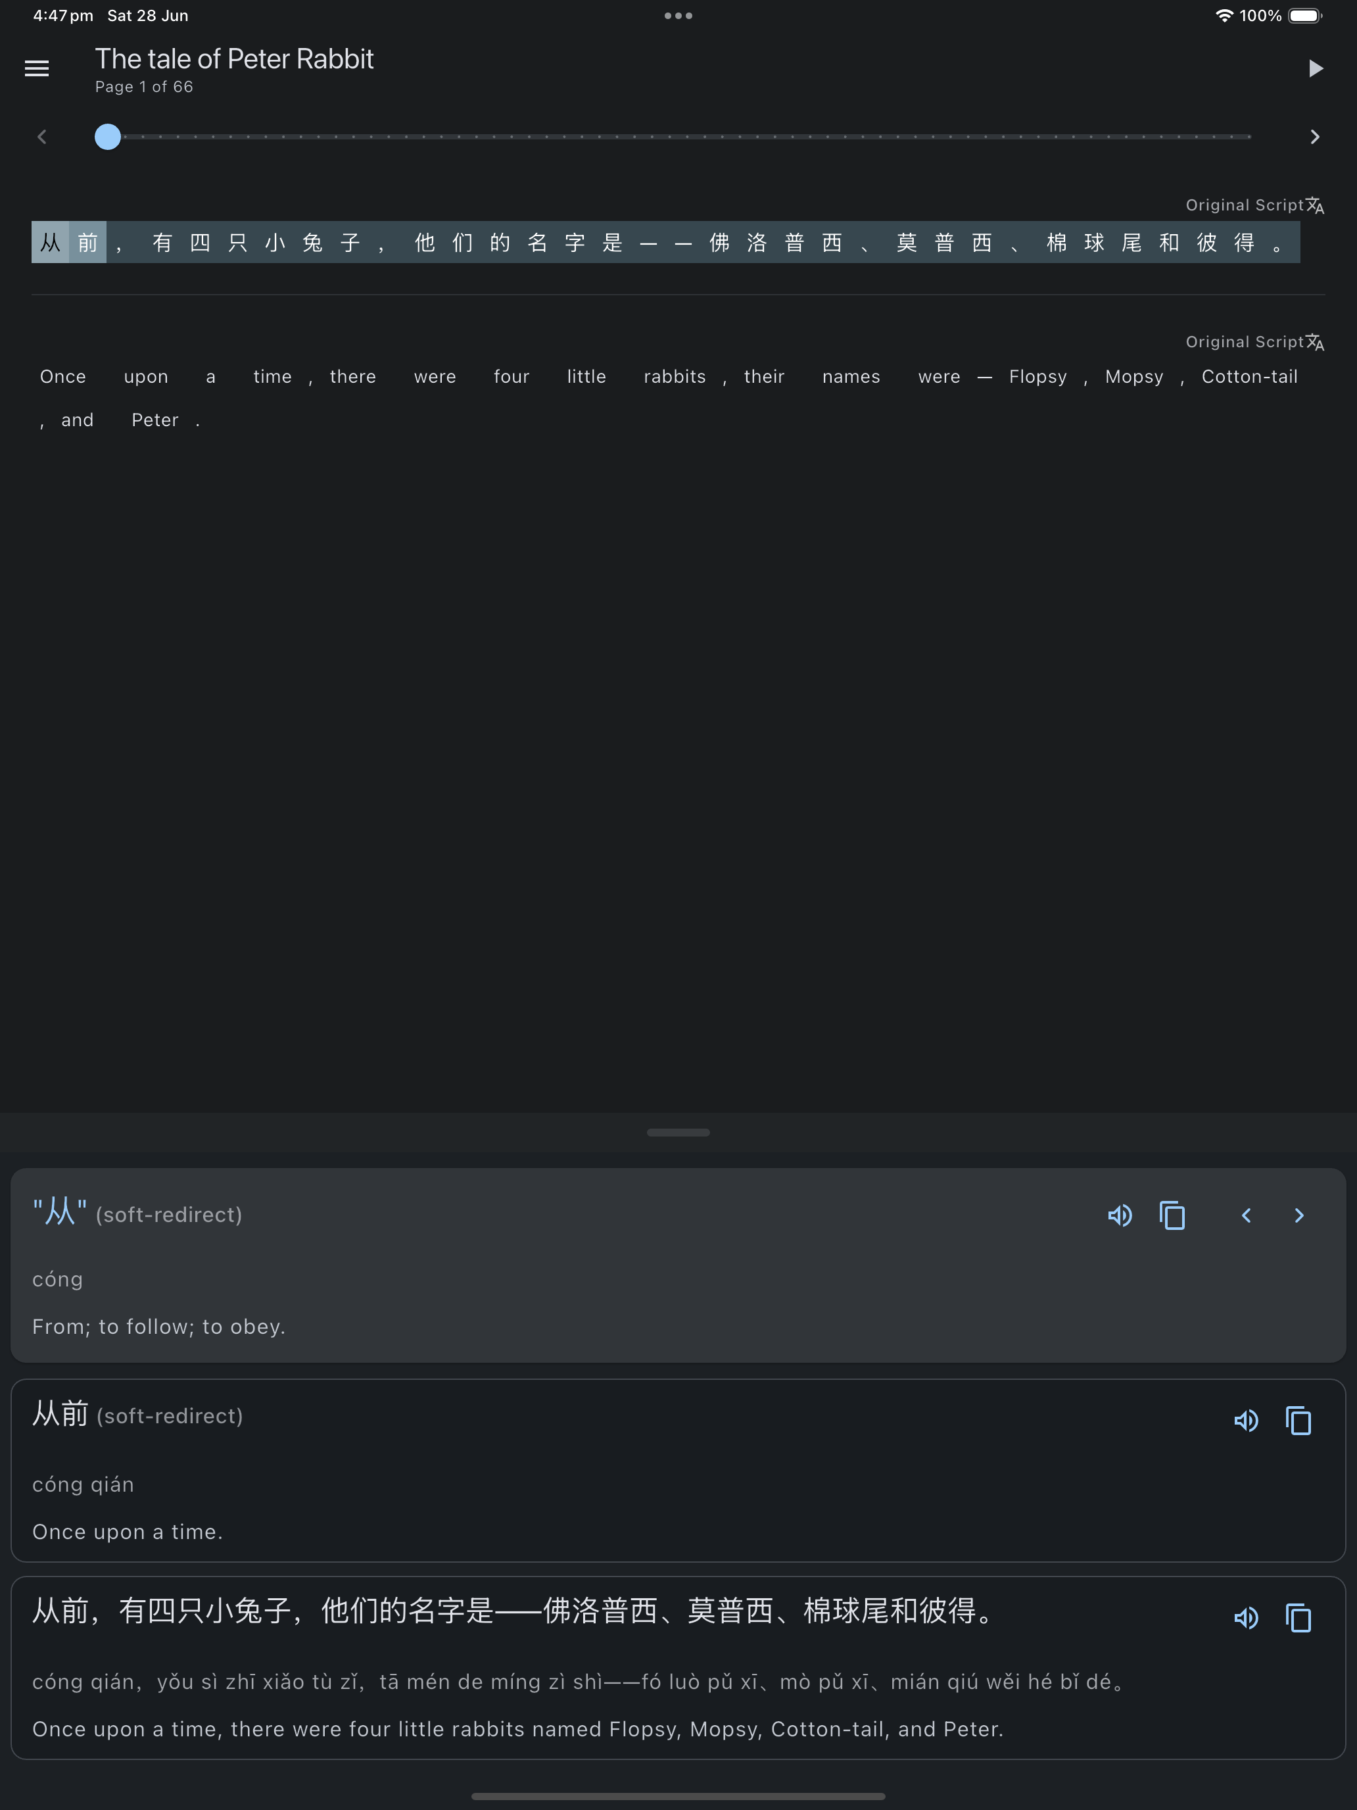The height and width of the screenshot is (1810, 1357).
Task: Click the English word "Cotton-tail"
Action: pyautogui.click(x=1249, y=376)
